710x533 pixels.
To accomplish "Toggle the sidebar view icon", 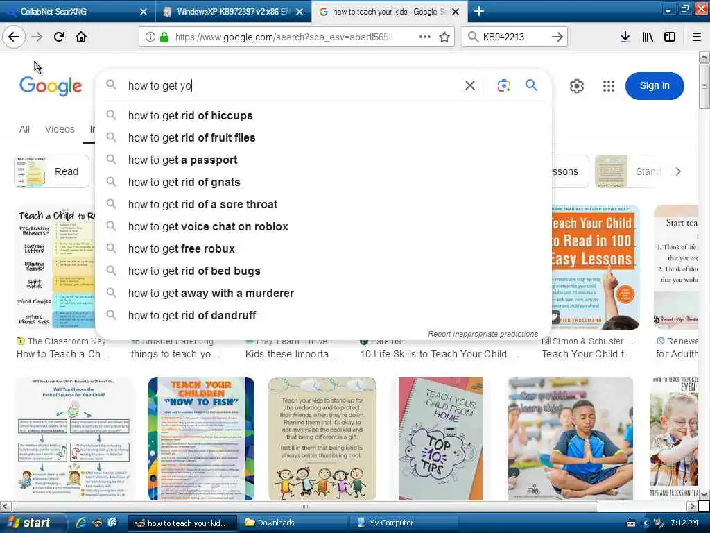I will coord(670,37).
